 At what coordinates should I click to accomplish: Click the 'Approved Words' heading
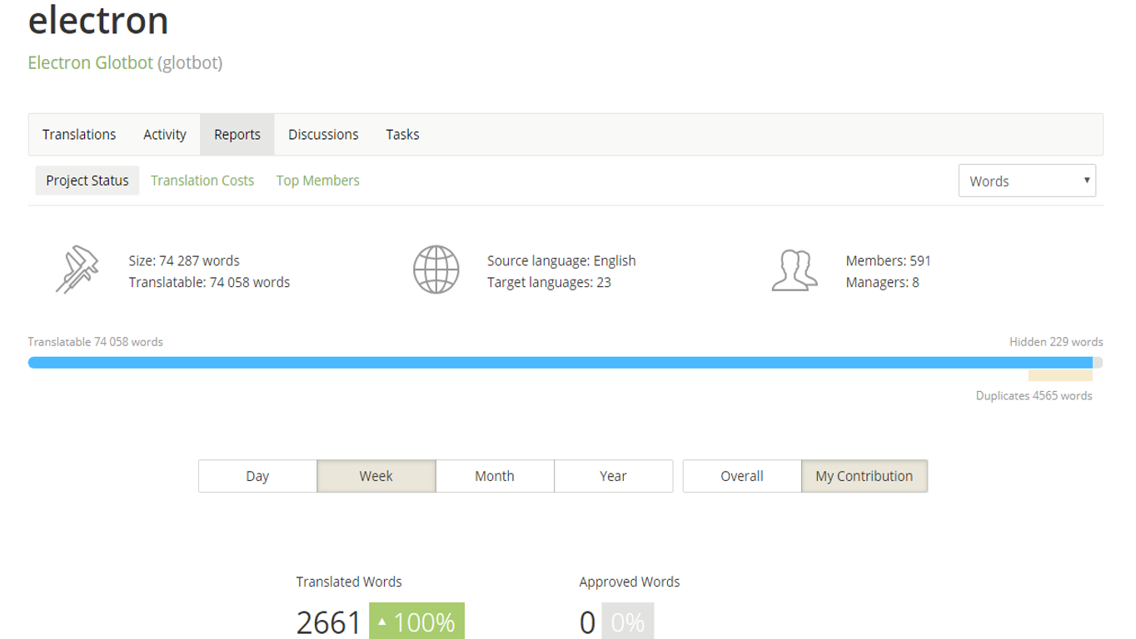click(x=630, y=582)
